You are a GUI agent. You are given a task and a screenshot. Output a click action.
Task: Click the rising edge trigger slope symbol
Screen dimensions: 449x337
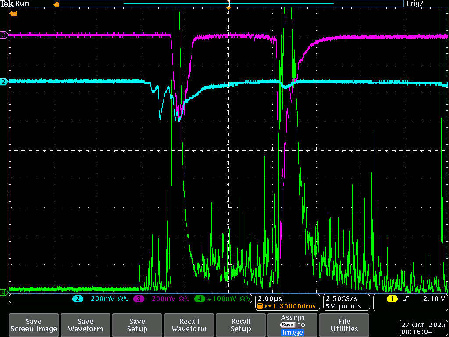(x=405, y=299)
